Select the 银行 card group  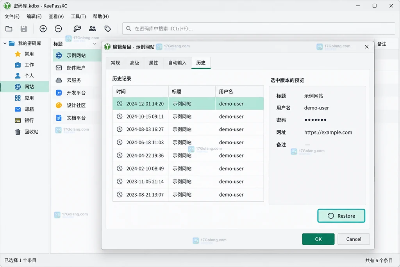click(x=25, y=120)
